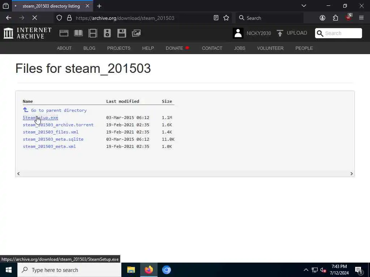This screenshot has width=370, height=277.
Task: Open the PROJECTS menu item
Action: 119,48
